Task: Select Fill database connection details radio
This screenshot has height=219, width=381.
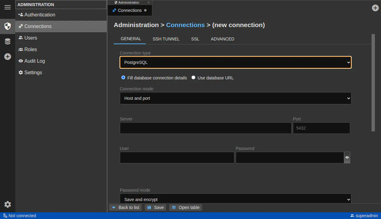Action: pyautogui.click(x=123, y=78)
